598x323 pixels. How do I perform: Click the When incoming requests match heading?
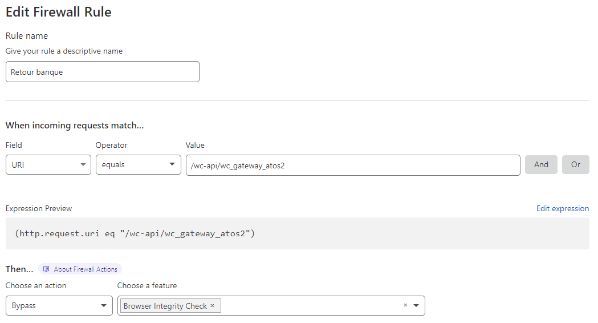75,126
